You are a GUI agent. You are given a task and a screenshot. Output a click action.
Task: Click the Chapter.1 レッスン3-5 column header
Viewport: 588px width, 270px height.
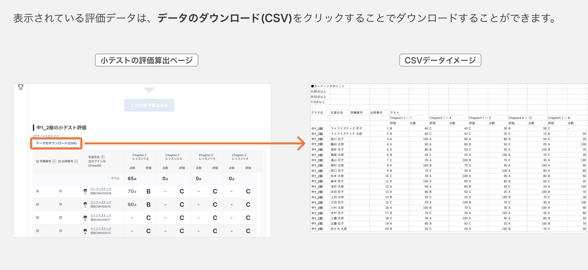point(173,157)
